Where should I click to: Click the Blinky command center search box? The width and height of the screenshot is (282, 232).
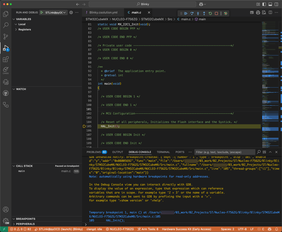pyautogui.click(x=142, y=4)
